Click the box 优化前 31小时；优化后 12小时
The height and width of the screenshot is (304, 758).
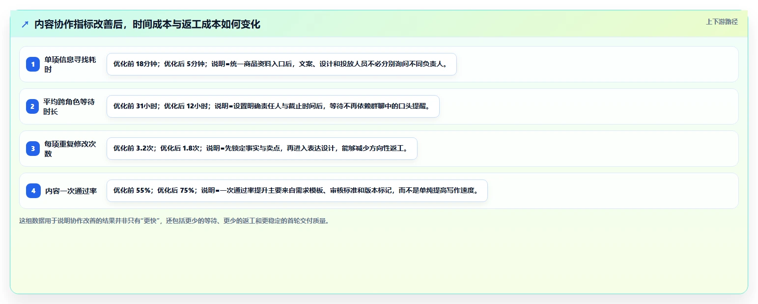pyautogui.click(x=273, y=106)
